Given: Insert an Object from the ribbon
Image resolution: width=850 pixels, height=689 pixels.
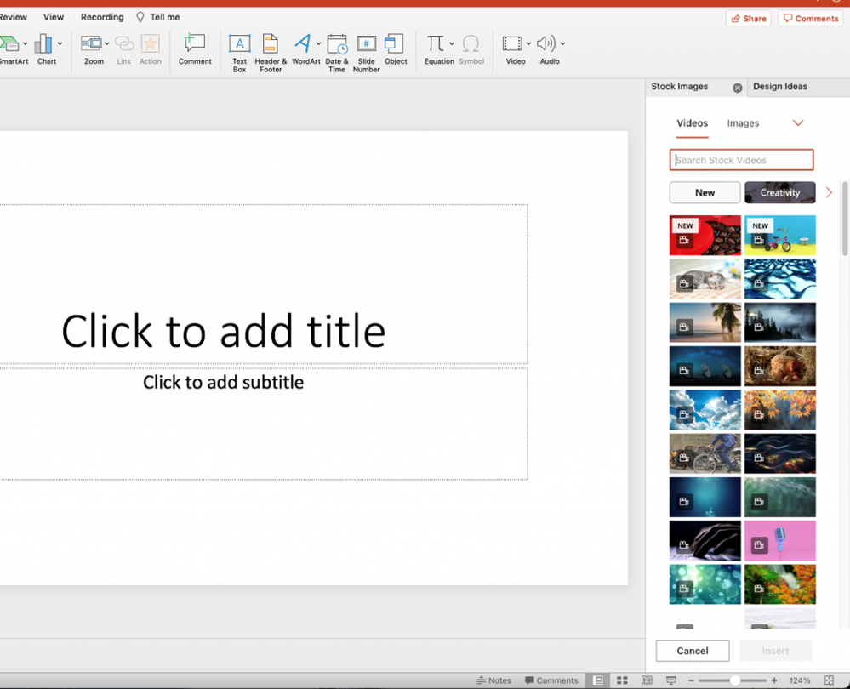Looking at the screenshot, I should [395, 48].
